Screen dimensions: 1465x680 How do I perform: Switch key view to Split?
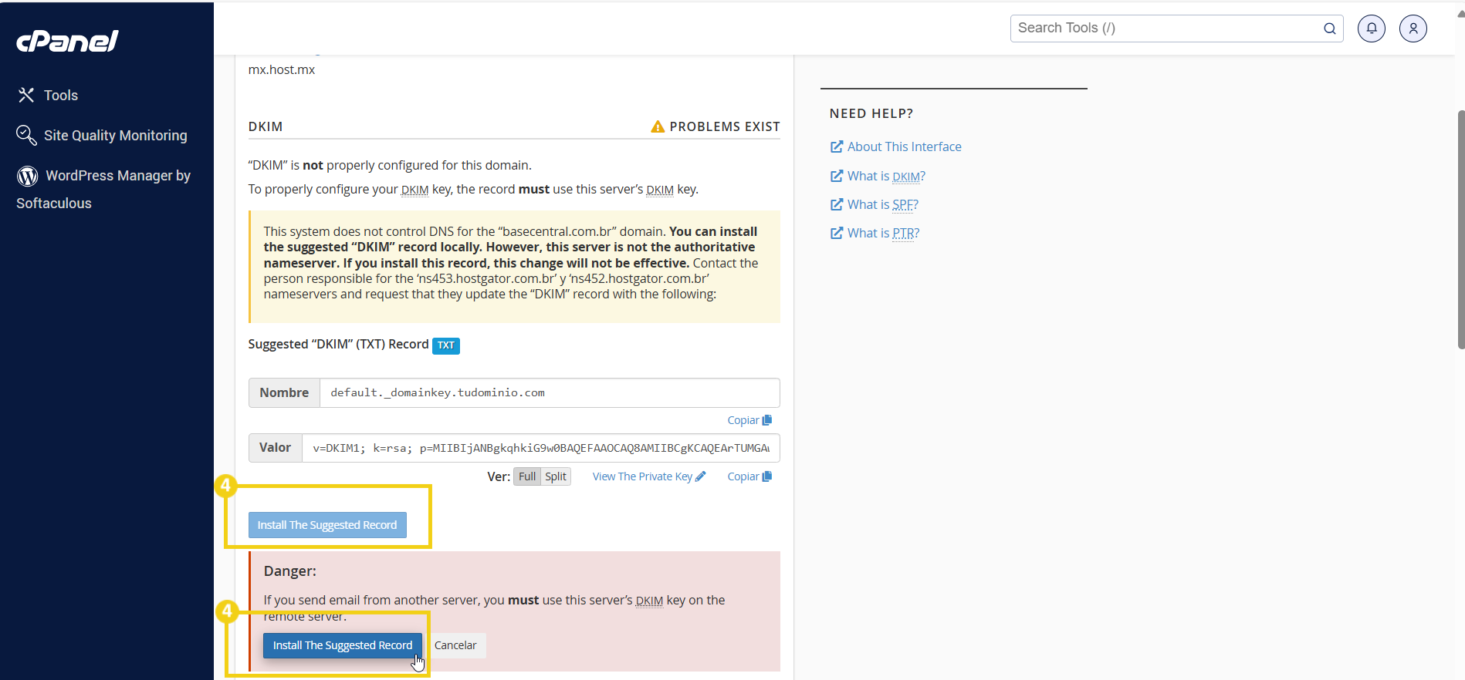[x=556, y=476]
